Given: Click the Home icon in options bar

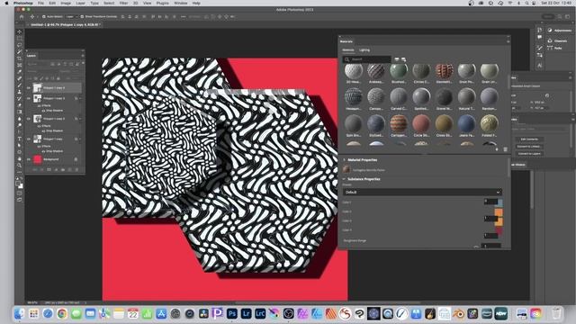Looking at the screenshot, I should pos(22,16).
